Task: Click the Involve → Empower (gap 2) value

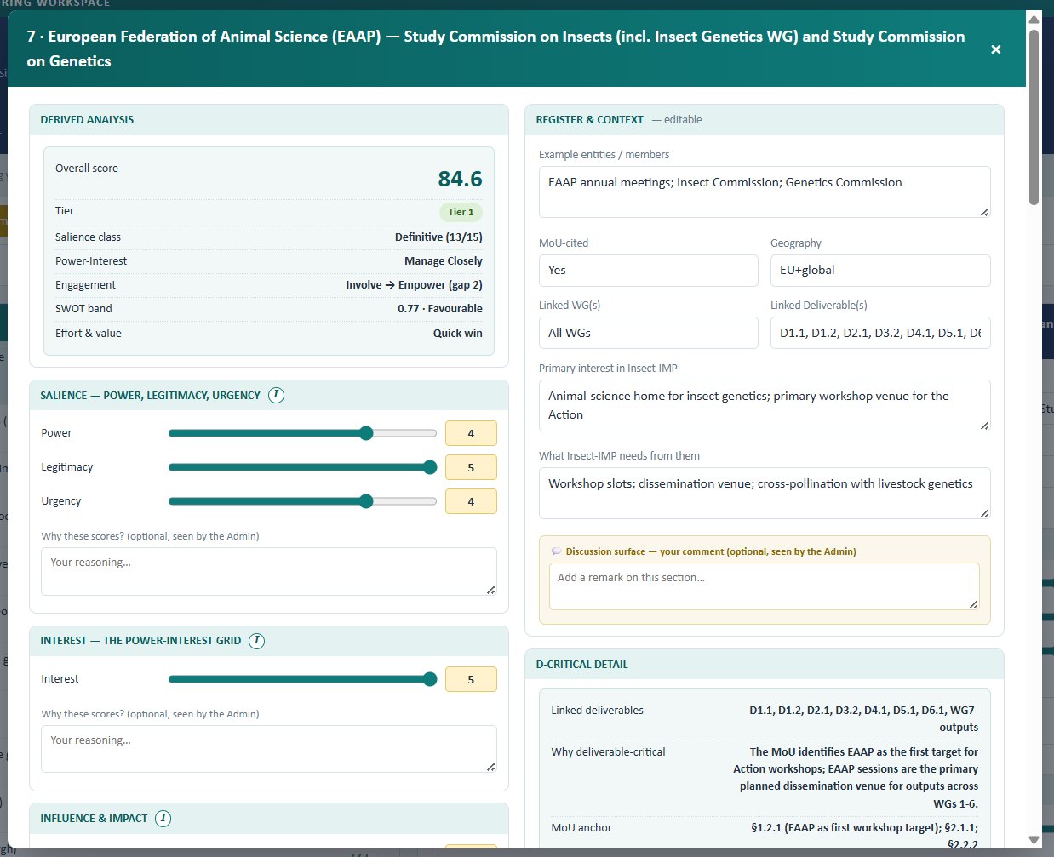Action: click(414, 285)
